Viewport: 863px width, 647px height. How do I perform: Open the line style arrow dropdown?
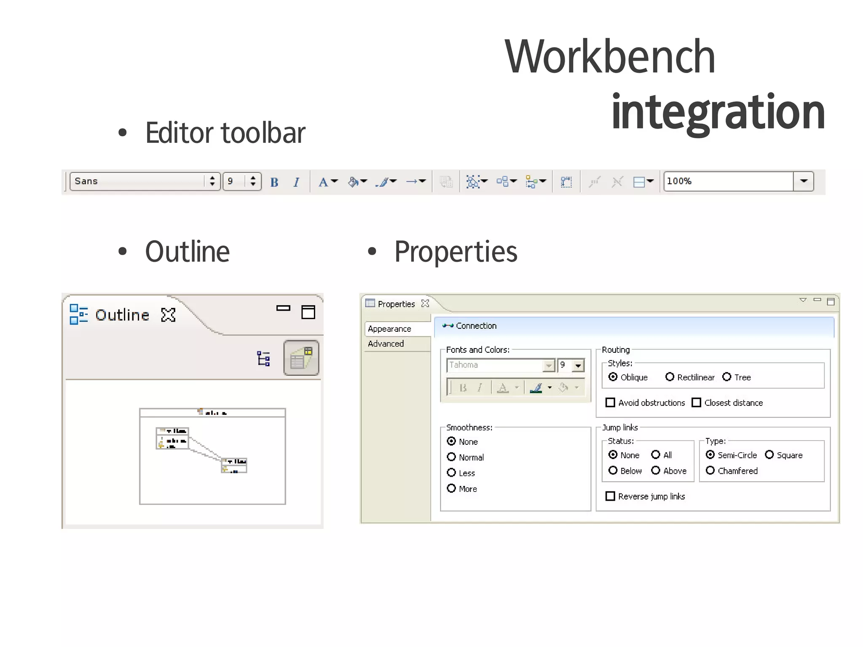[x=423, y=181]
